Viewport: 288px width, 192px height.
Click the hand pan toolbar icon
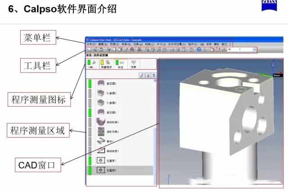click(x=212, y=49)
